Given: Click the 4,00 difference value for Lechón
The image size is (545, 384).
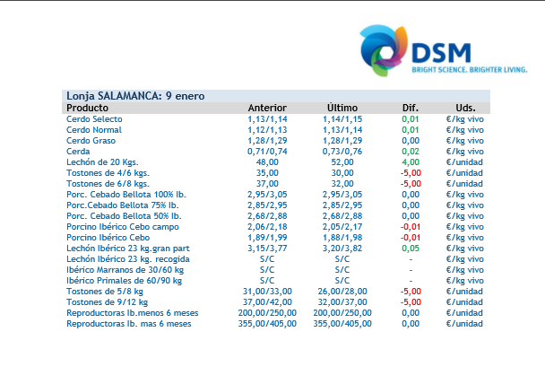Looking at the screenshot, I should 411,161.
